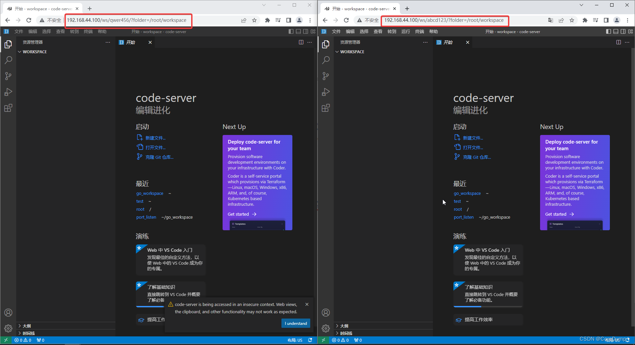
Task: Click address bar URL in left browser
Action: point(127,20)
